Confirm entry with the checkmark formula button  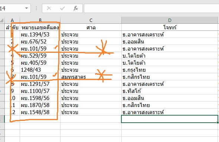(x=62, y=8)
